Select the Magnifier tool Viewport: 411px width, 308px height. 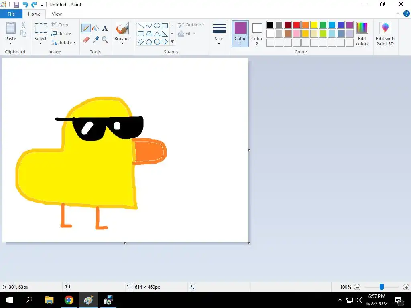click(105, 40)
